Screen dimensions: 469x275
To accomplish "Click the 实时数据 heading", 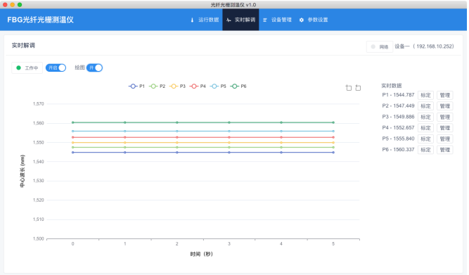I will tap(391, 86).
